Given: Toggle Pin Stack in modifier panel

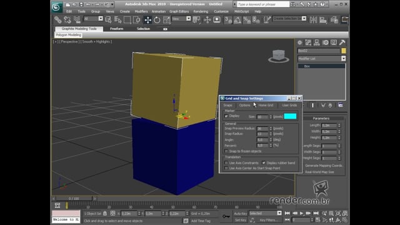Looking at the screenshot, I should coord(304,105).
